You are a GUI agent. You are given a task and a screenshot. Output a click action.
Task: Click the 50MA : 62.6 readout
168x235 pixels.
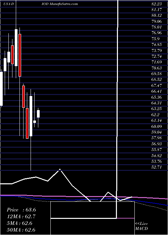pyautogui.click(x=21, y=230)
